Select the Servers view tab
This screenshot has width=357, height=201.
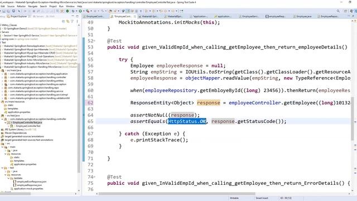tap(38, 16)
